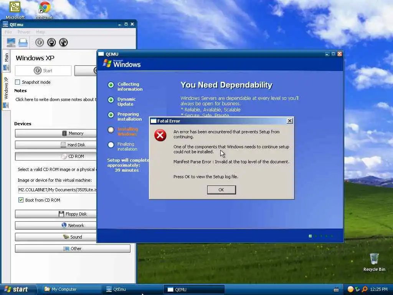
Task: Toggle Snapshot mode checkbox
Action: click(18, 82)
